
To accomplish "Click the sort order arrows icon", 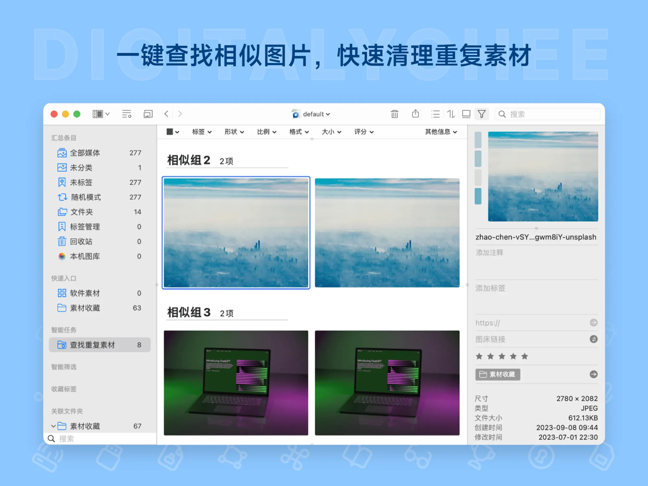I will tap(451, 114).
